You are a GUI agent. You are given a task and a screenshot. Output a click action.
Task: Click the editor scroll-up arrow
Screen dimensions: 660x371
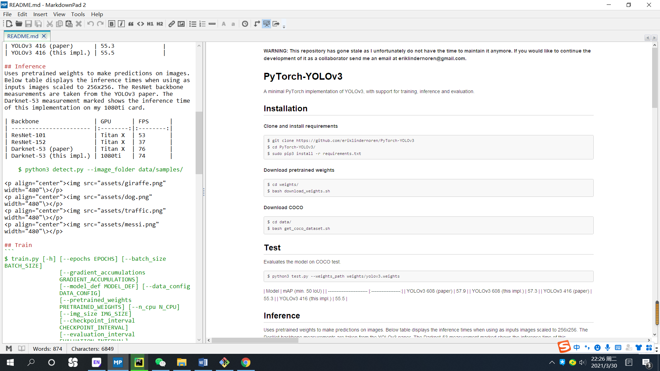(199, 46)
